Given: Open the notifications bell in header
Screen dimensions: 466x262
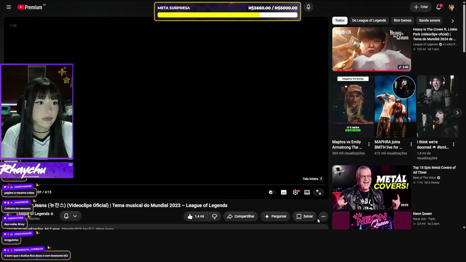Looking at the screenshot, I should point(439,7).
